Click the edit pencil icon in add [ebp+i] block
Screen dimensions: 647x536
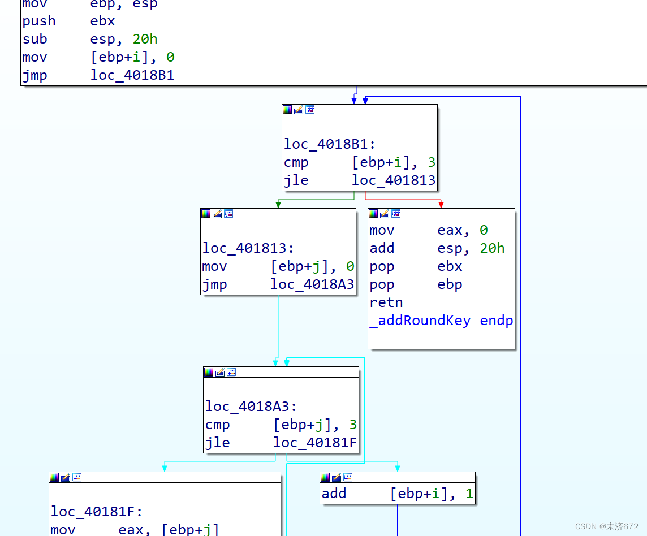[x=337, y=477]
